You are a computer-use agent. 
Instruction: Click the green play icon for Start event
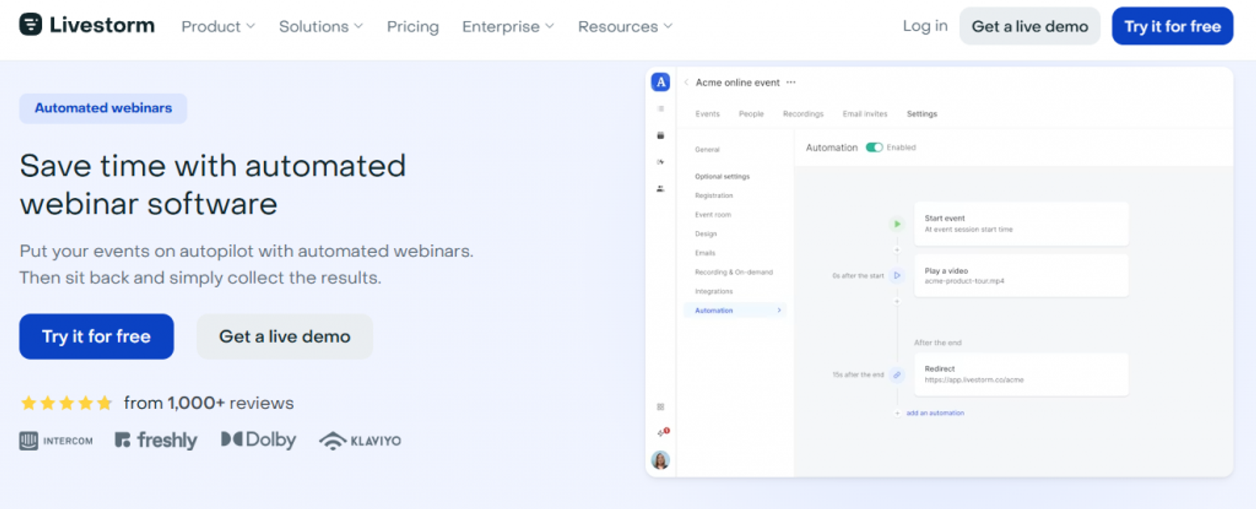pyautogui.click(x=897, y=224)
